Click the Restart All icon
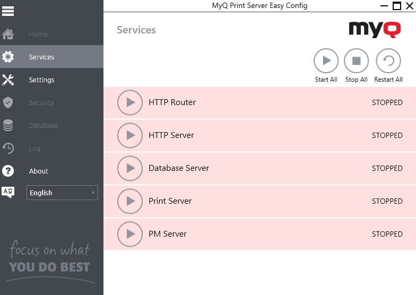This screenshot has width=416, height=295. 388,61
